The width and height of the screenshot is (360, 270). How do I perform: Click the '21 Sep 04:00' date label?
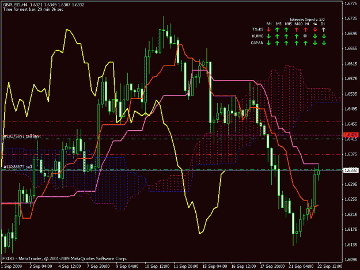coord(301,267)
